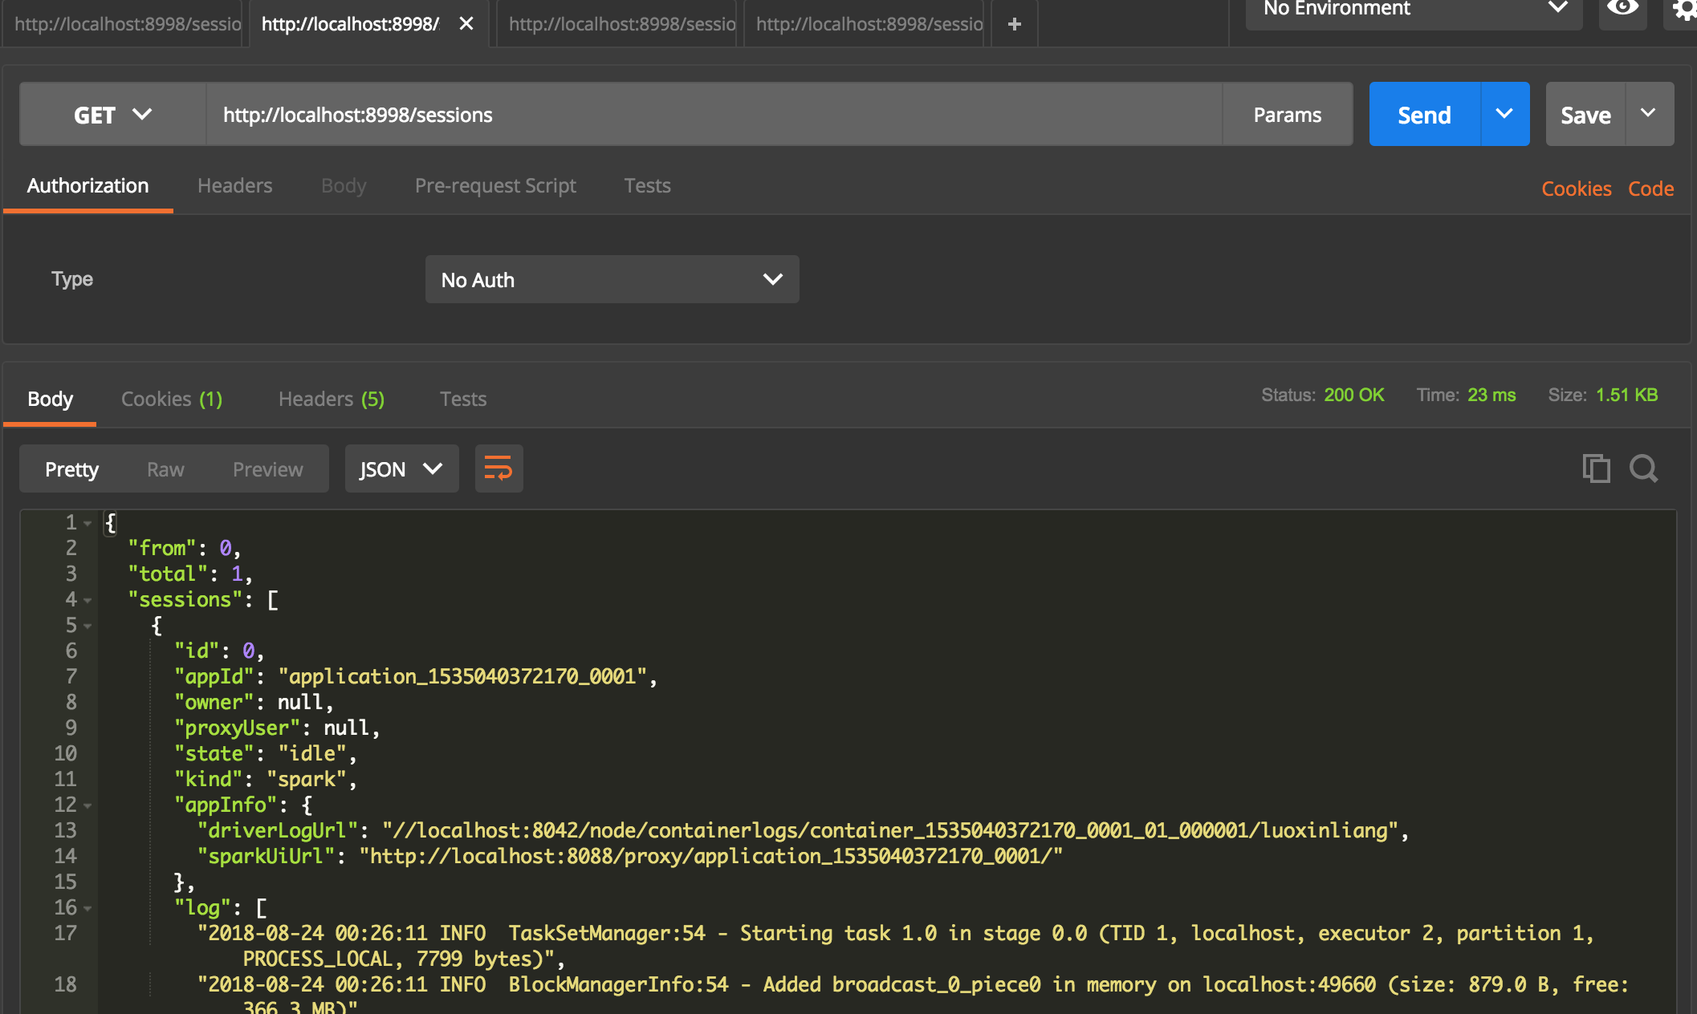Viewport: 1697px width, 1014px height.
Task: Close the active localhost:8998 tab
Action: (466, 24)
